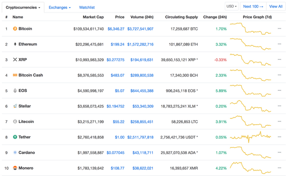Click Ethereum price $199.24

(x=118, y=44)
